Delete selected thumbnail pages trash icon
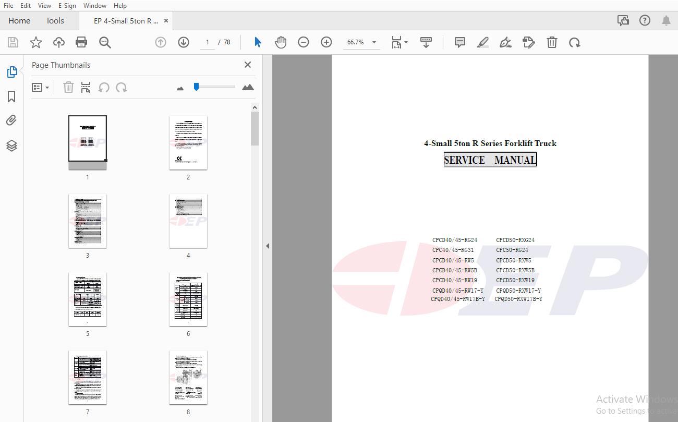This screenshot has width=678, height=422. click(x=68, y=87)
